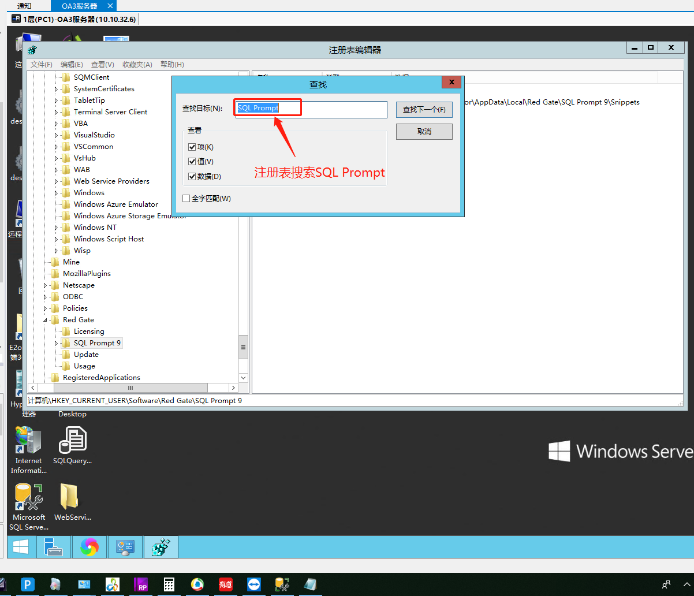Uncheck the 项(K) checkbox
The width and height of the screenshot is (694, 596).
coord(192,147)
